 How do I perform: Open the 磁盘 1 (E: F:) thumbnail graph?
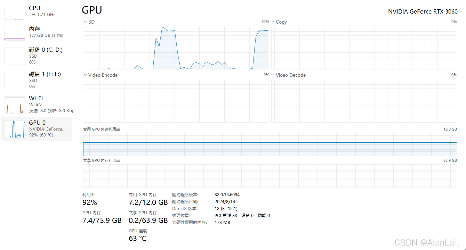[x=15, y=81]
